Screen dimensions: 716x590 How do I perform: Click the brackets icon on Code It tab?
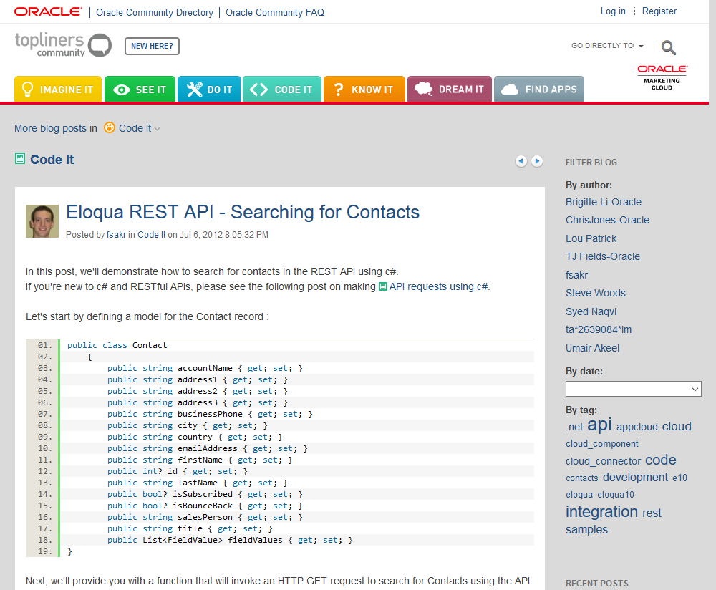259,90
